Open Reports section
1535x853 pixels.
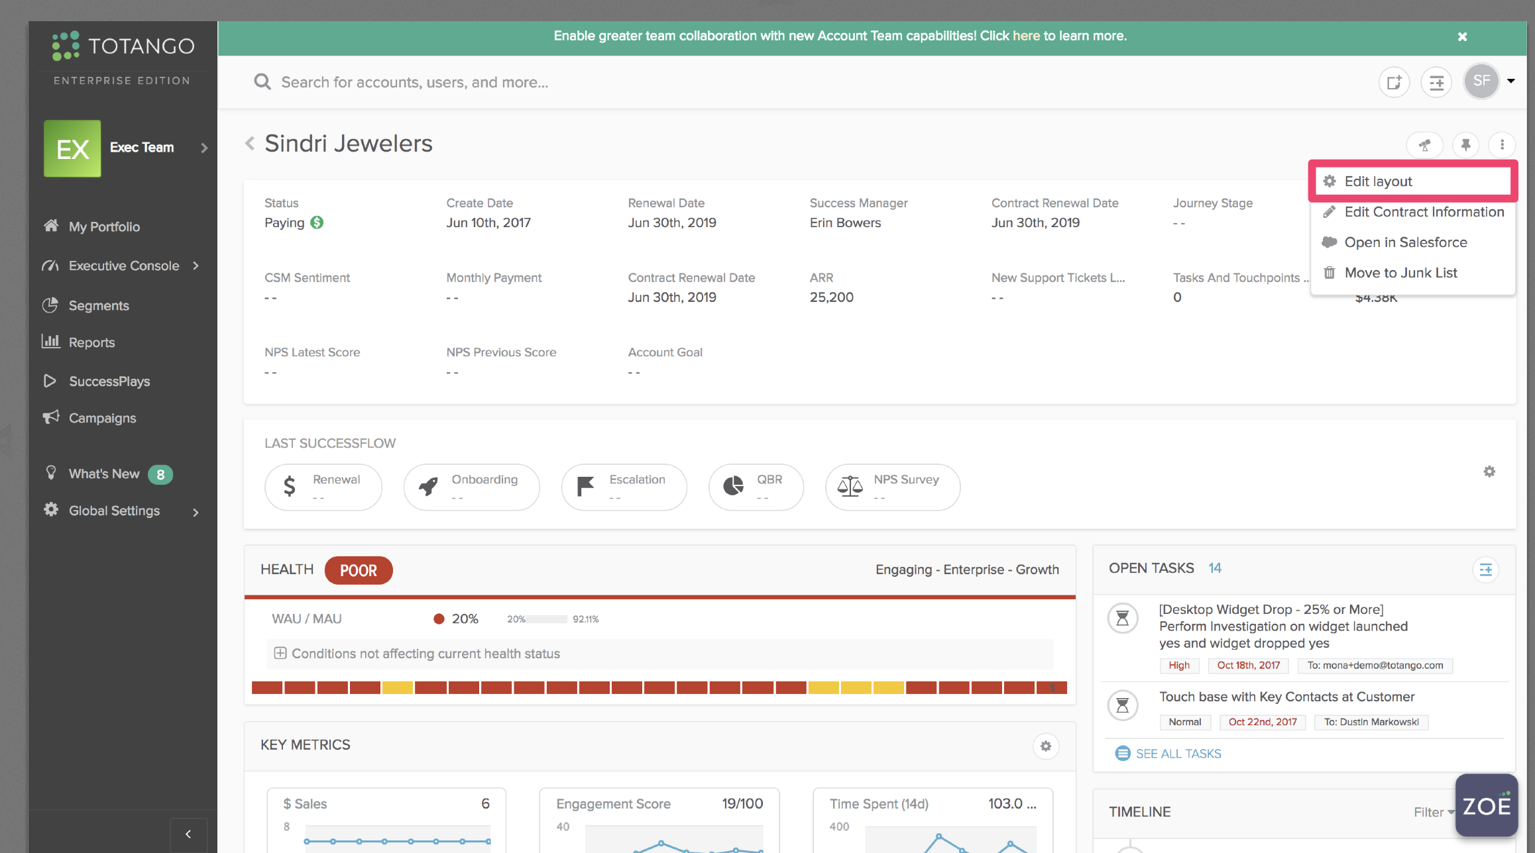[91, 342]
